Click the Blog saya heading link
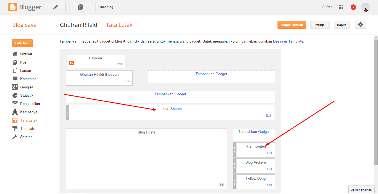 point(24,25)
